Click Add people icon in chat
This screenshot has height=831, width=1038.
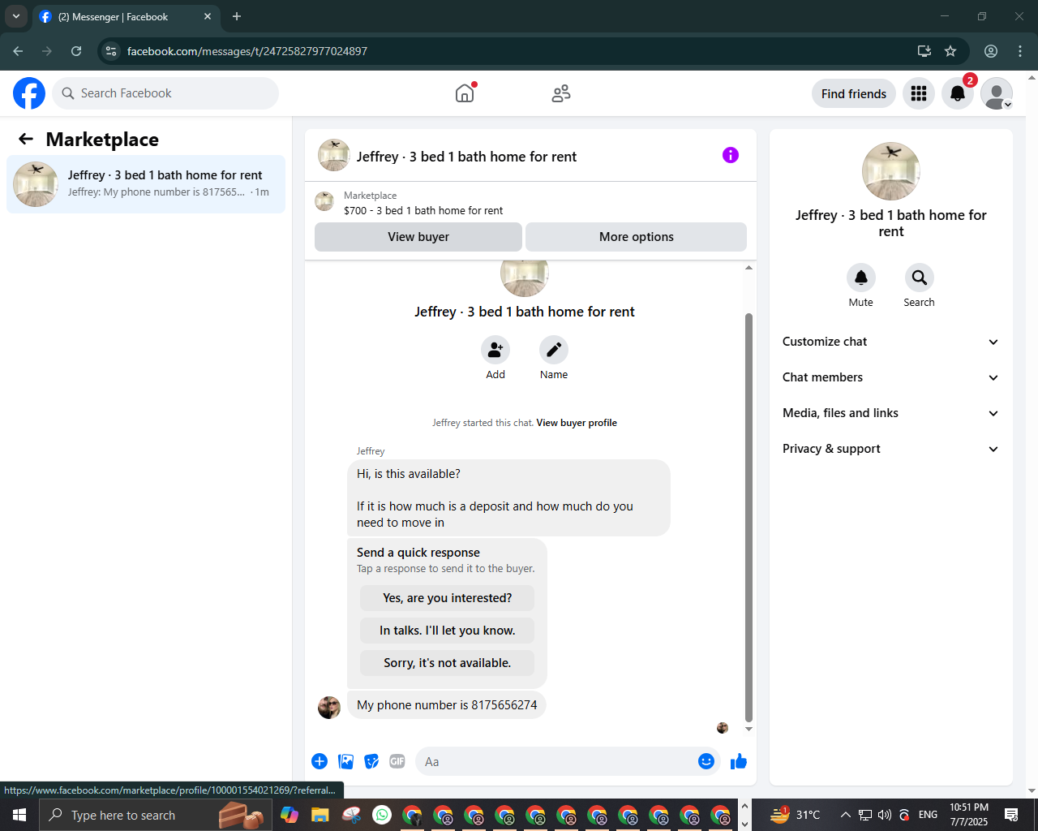tap(495, 350)
